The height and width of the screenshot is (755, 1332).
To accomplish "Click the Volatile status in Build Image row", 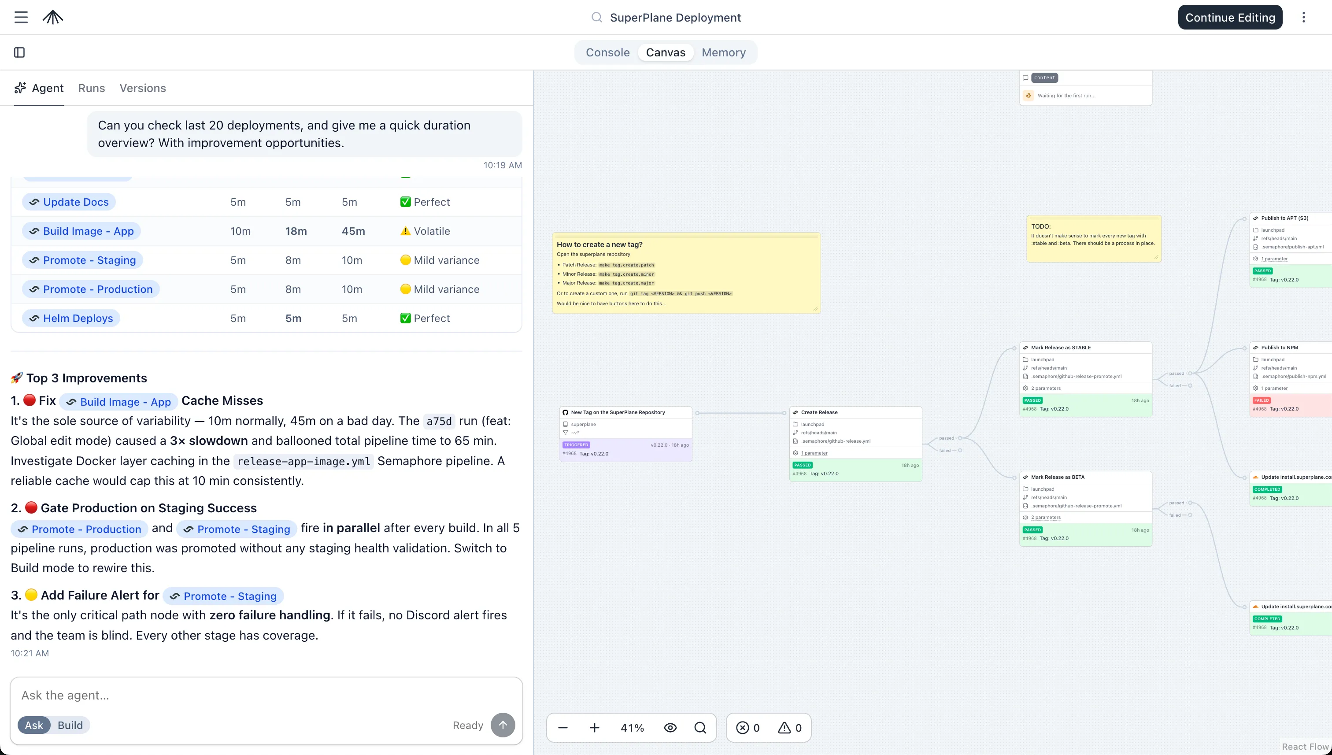I will 425,231.
